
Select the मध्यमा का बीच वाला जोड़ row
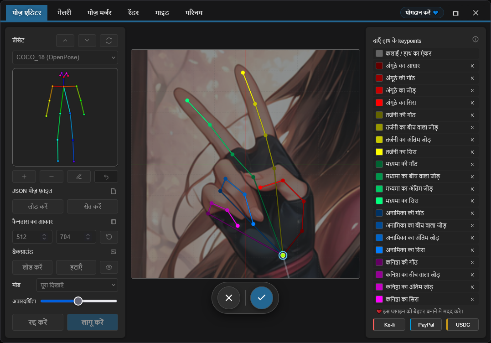tap(426, 177)
